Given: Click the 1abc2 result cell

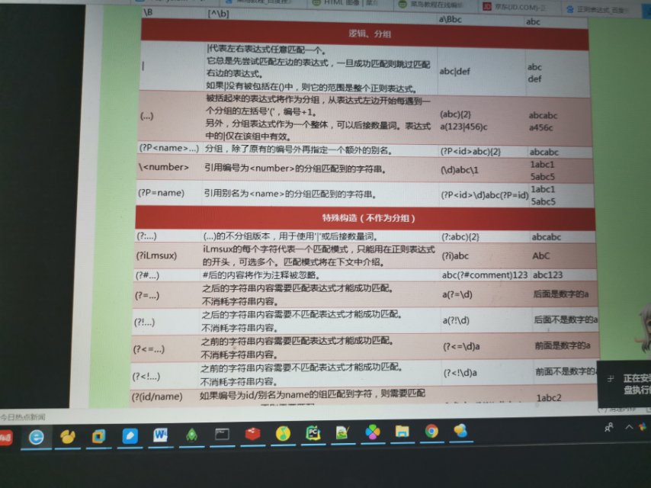Looking at the screenshot, I should pyautogui.click(x=549, y=398).
